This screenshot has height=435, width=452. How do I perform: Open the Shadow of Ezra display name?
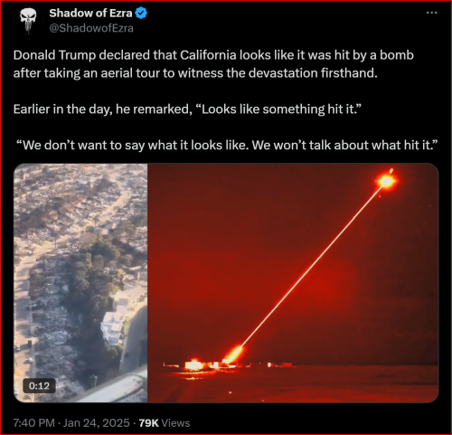[90, 13]
